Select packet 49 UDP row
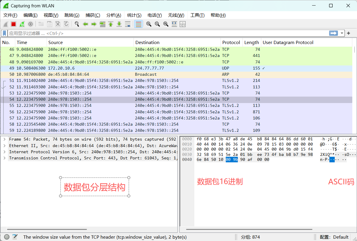 tap(176, 68)
